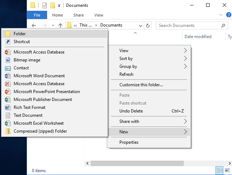Open Help using the blue question mark
This screenshot has height=175, width=232.
pos(228,15)
